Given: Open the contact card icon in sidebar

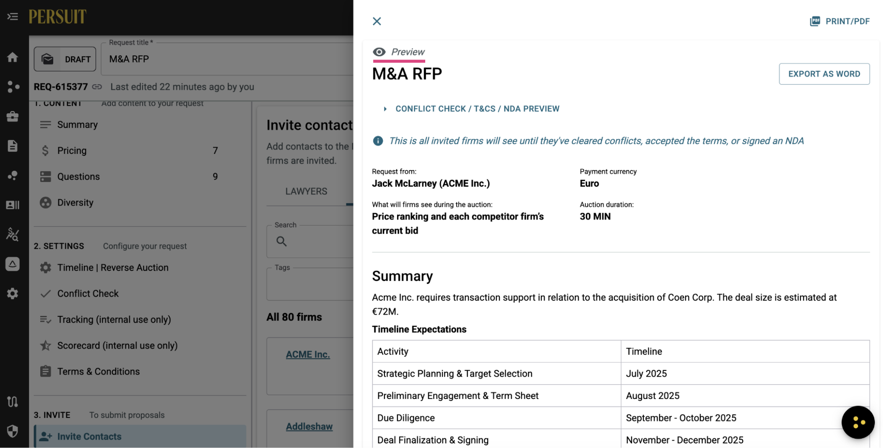Looking at the screenshot, I should click(13, 205).
